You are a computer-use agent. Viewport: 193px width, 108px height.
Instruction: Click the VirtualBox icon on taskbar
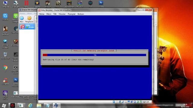[x=56, y=105]
